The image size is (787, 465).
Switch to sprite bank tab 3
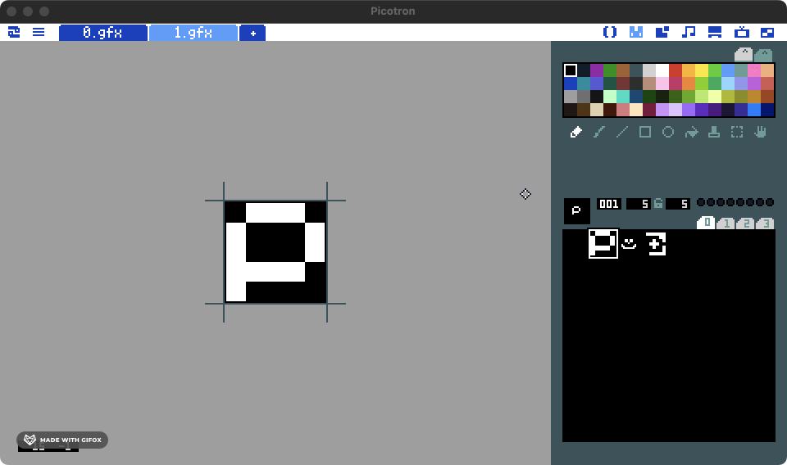[765, 223]
